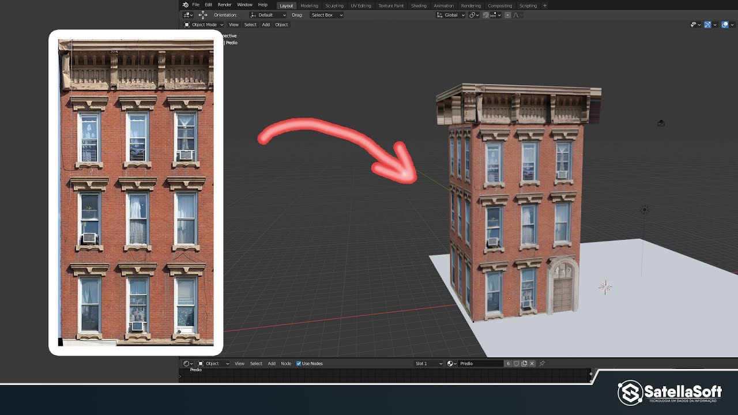Viewport: 738px width, 415px height.
Task: Open the shader editor Select menu
Action: pos(256,364)
